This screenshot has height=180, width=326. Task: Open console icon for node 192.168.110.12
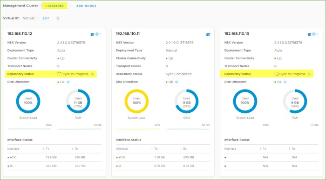point(92,34)
